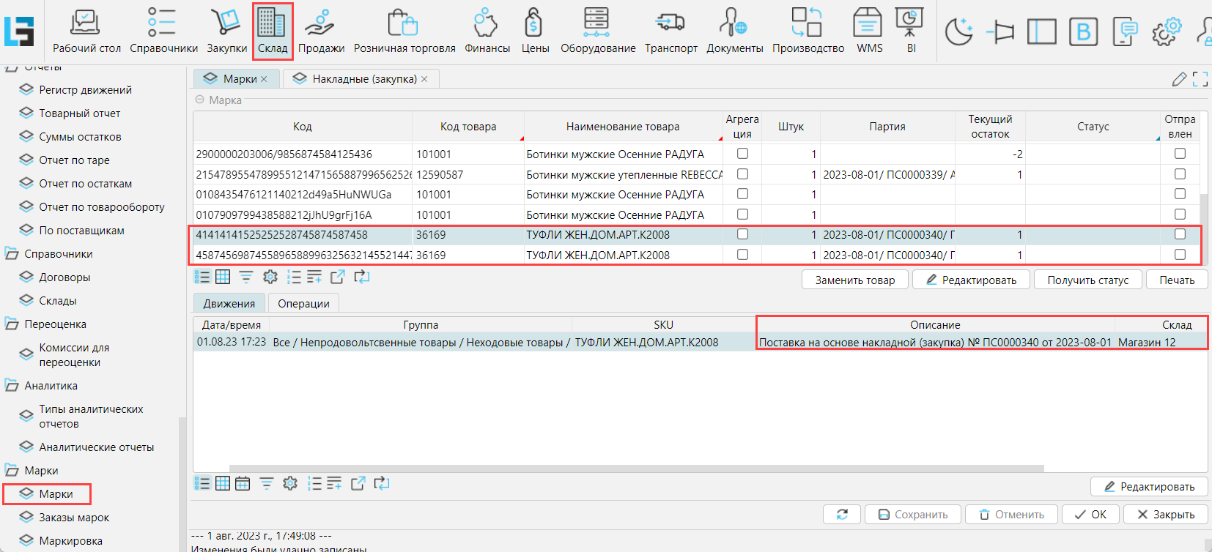
Task: Switch to the Операции tab
Action: 303,304
